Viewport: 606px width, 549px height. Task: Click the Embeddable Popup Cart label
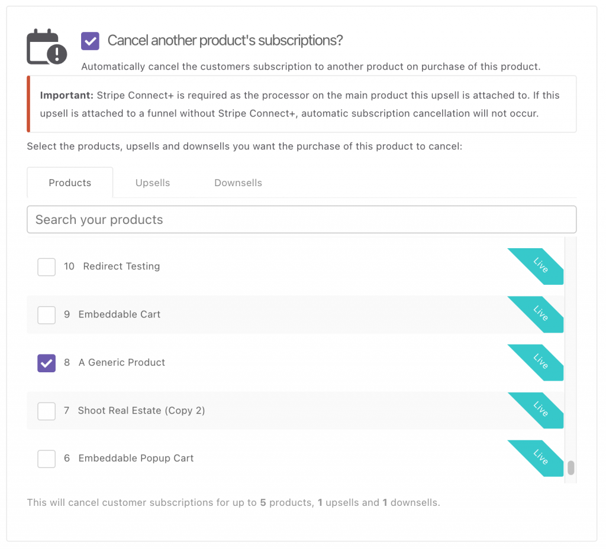coord(136,459)
